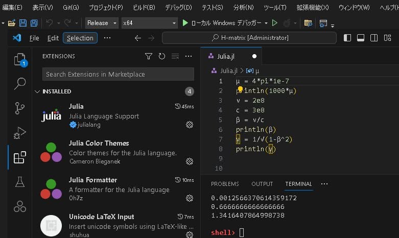Open Julia Formatter gear settings
Viewport: 399px width, 238px height.
(190, 198)
